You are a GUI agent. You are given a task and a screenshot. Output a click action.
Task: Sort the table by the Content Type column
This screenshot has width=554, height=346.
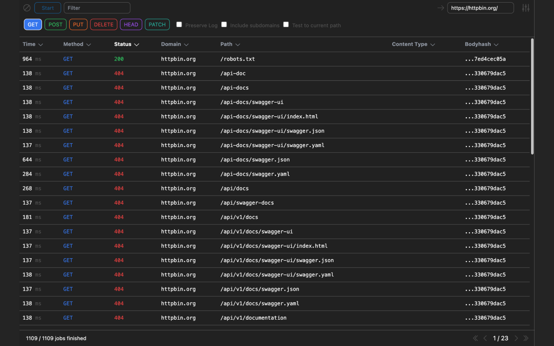click(413, 44)
